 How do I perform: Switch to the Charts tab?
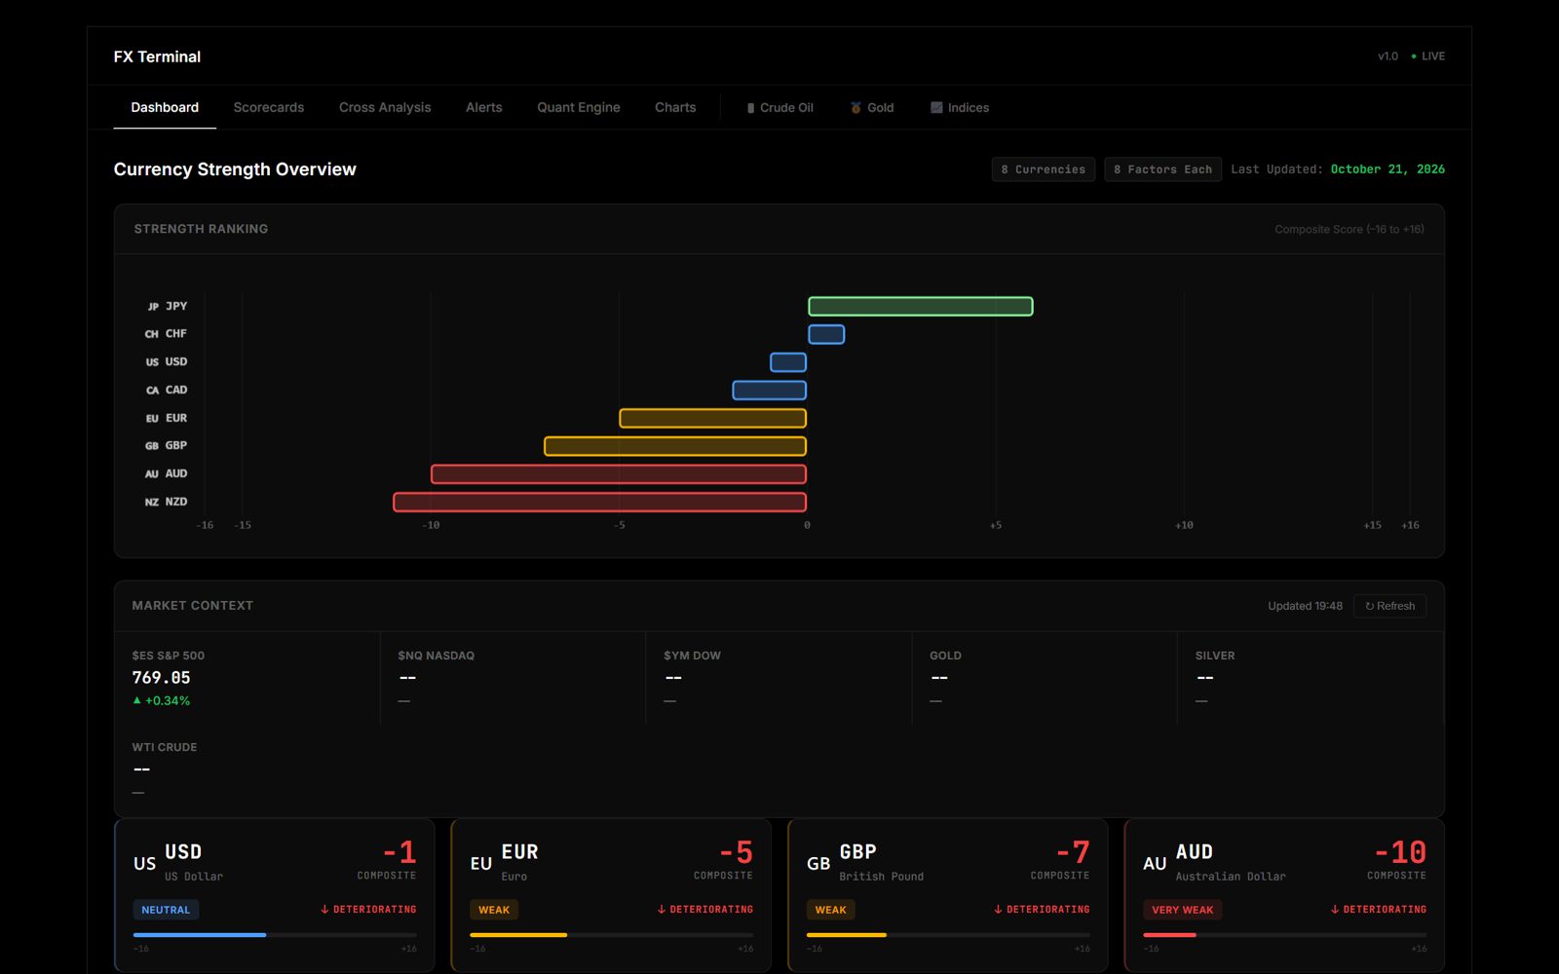pyautogui.click(x=675, y=107)
